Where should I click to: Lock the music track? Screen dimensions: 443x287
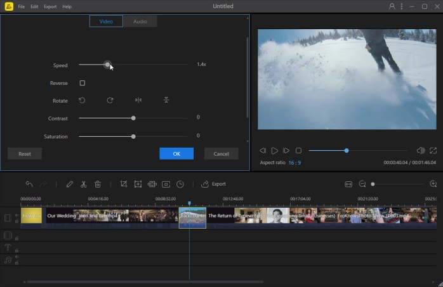(17, 263)
